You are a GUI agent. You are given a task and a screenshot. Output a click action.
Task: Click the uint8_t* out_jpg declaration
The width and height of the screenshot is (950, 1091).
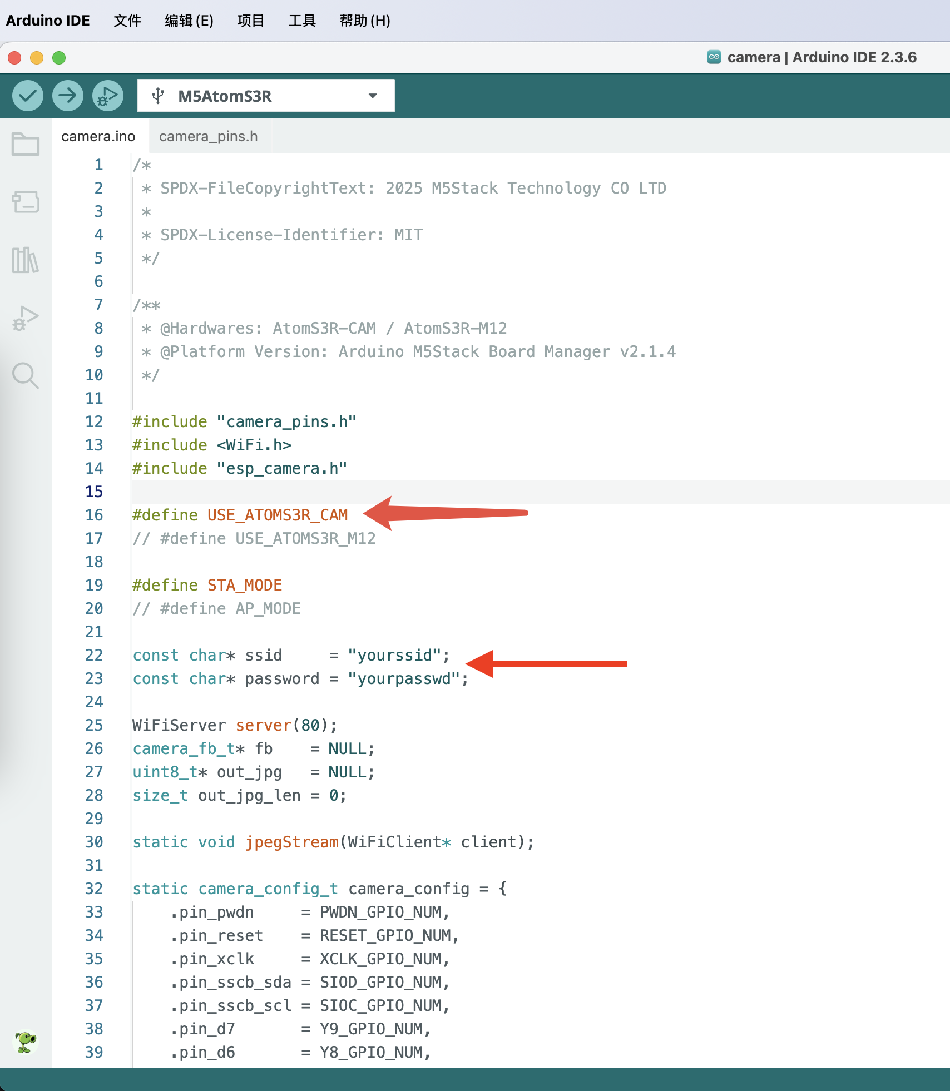[254, 772]
